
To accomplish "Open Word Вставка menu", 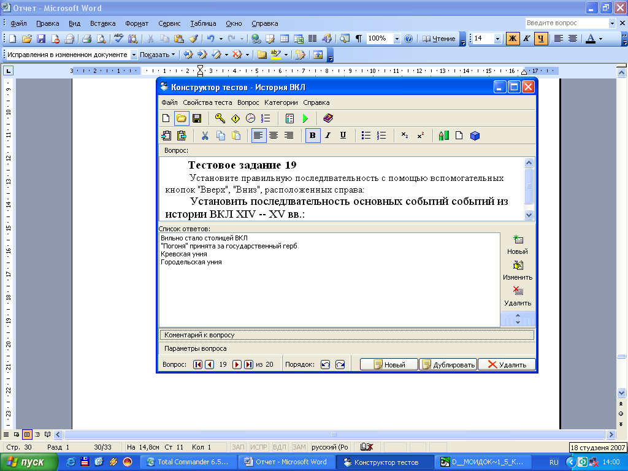I will coord(102,23).
